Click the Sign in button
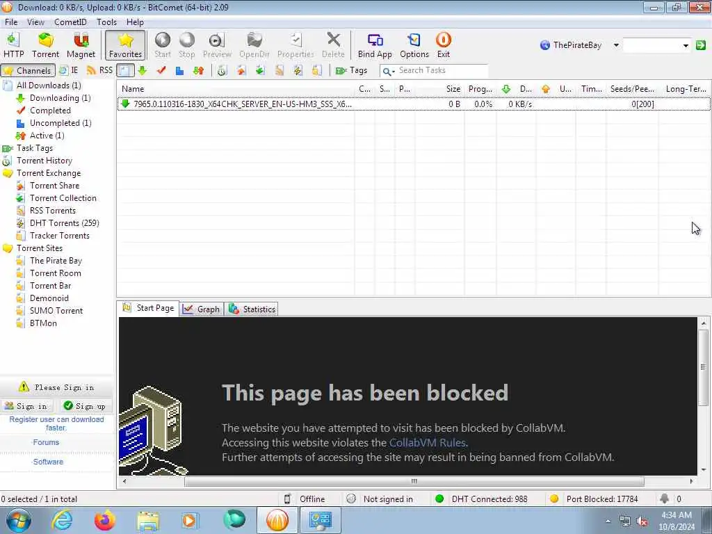This screenshot has height=534, width=712. point(26,406)
